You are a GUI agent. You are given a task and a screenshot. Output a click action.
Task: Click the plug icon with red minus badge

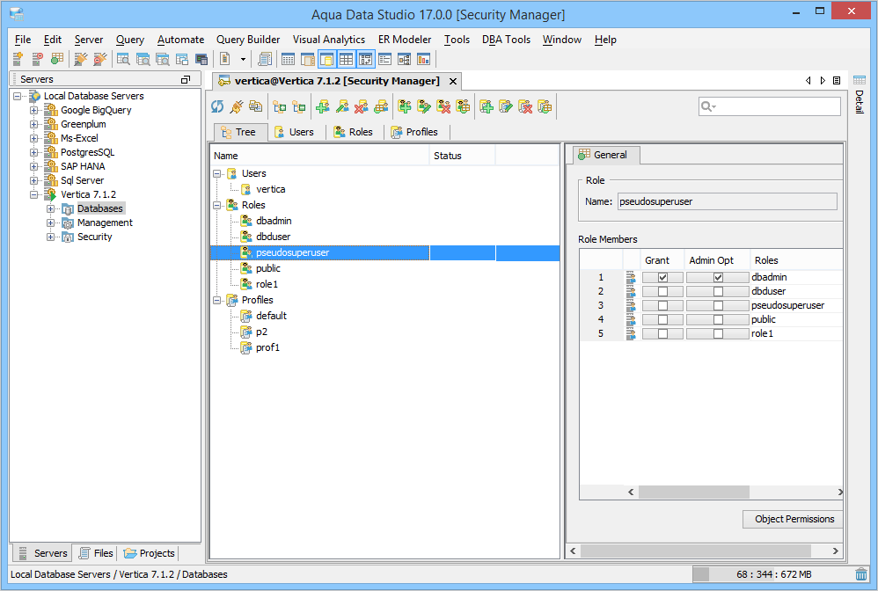[x=99, y=59]
